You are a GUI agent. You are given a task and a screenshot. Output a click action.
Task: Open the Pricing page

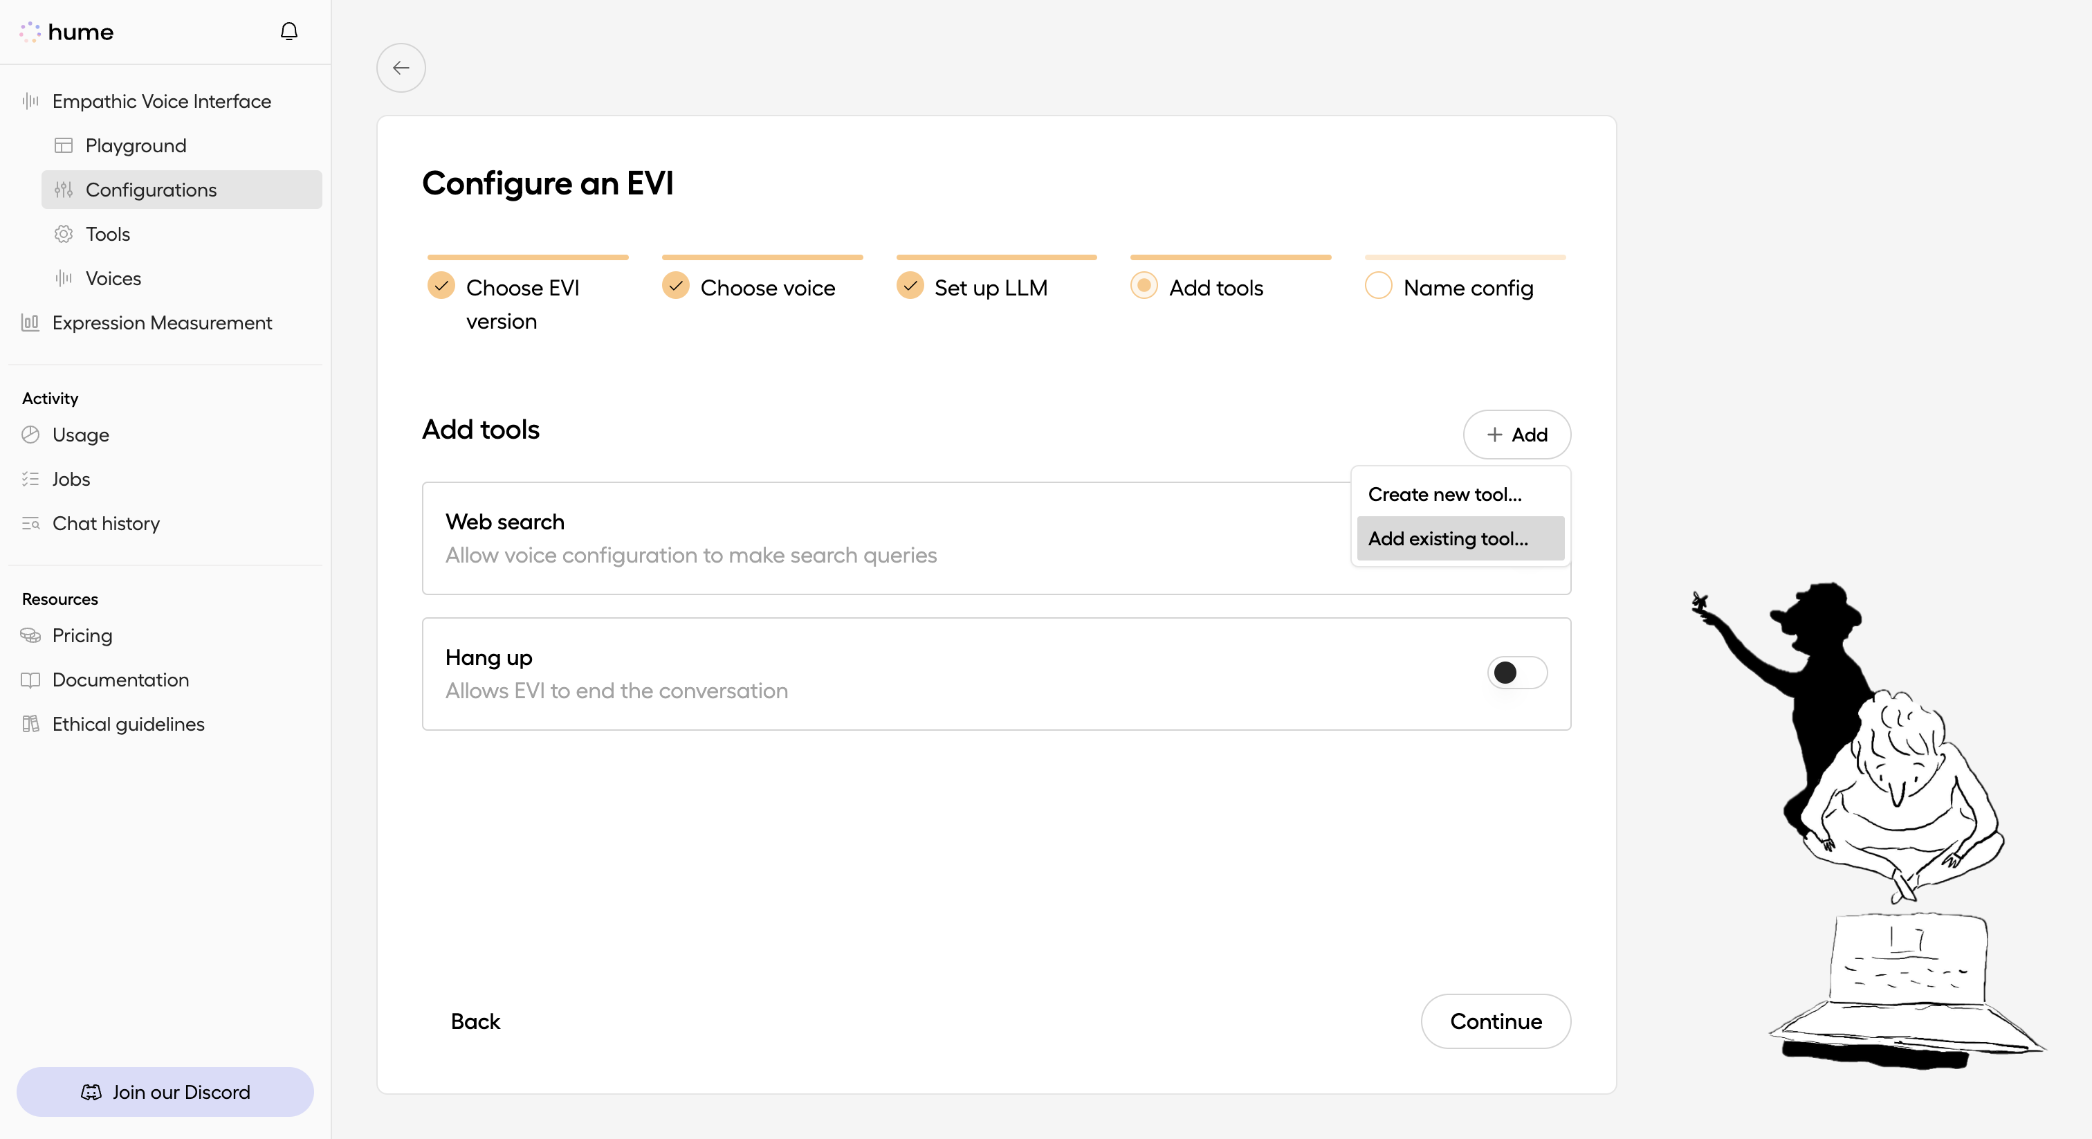(x=81, y=635)
